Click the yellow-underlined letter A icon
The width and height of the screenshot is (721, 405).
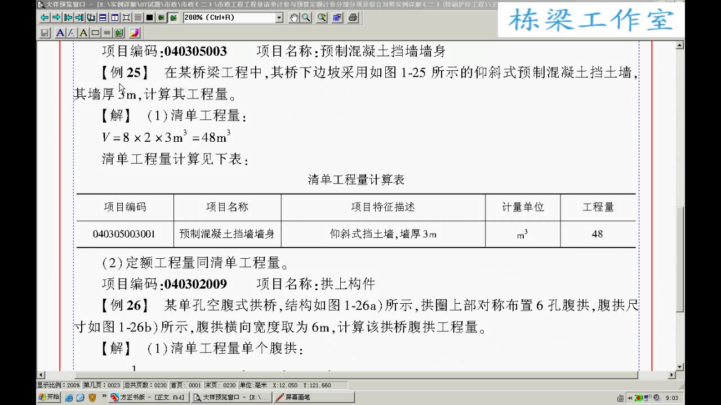pos(83,33)
